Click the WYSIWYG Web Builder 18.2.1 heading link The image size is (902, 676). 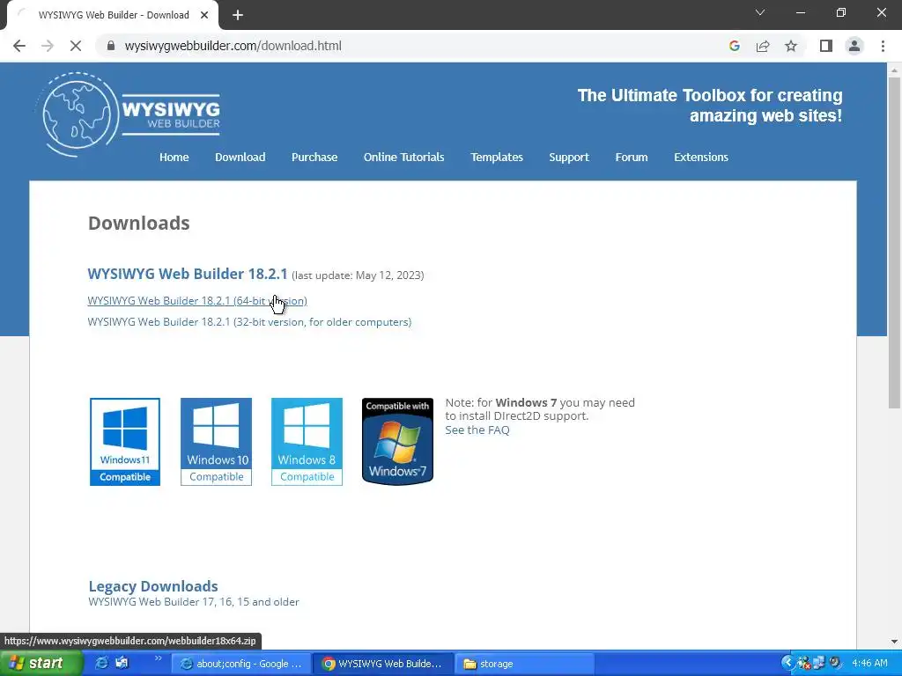188,274
